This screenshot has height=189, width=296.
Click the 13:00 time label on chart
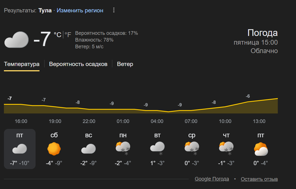(259, 121)
